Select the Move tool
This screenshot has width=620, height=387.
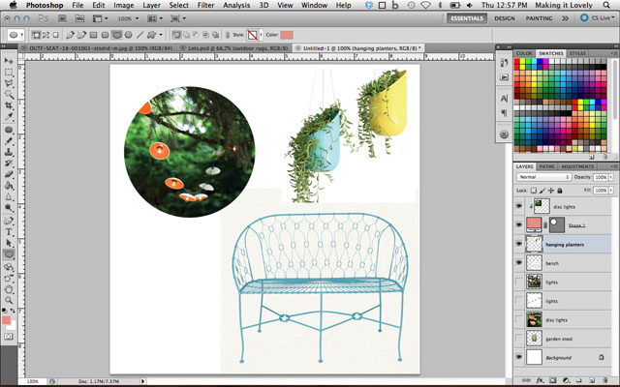pos(9,60)
